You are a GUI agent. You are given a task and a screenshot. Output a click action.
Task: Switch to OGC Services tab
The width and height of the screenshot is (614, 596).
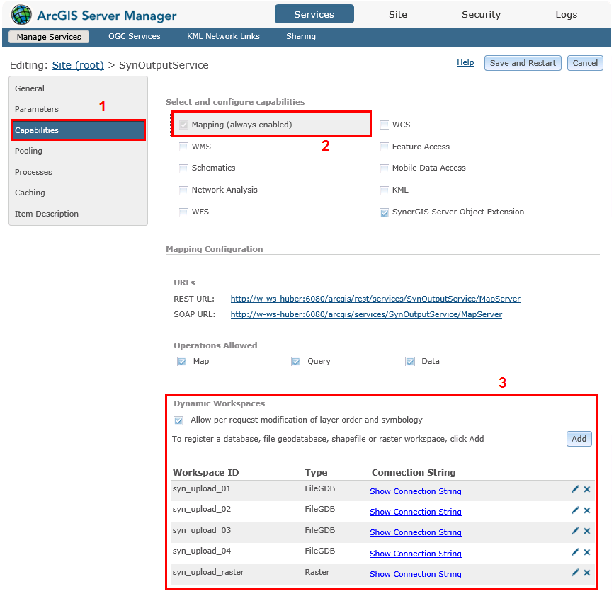[134, 36]
